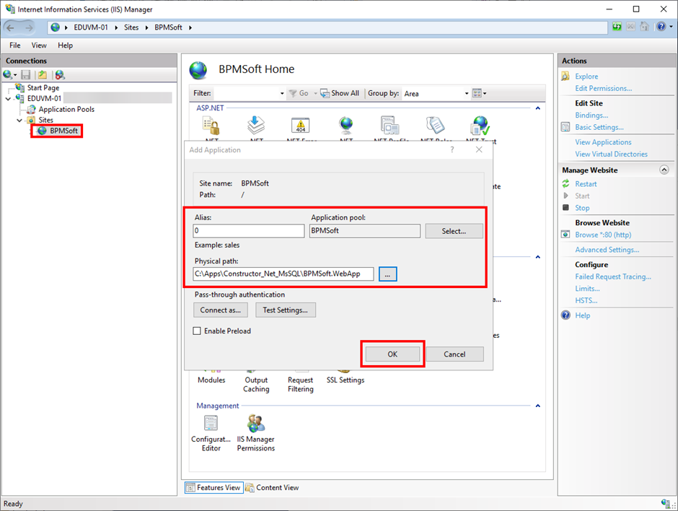Click the Home icon beside address bar
Screen dimensions: 678x511
tap(644, 27)
